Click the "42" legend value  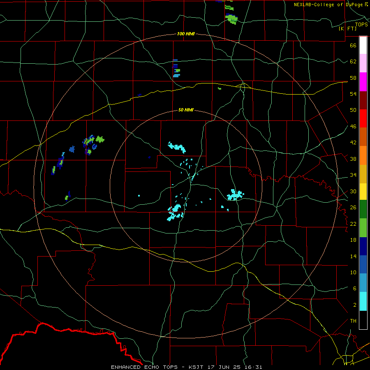pyautogui.click(x=353, y=143)
